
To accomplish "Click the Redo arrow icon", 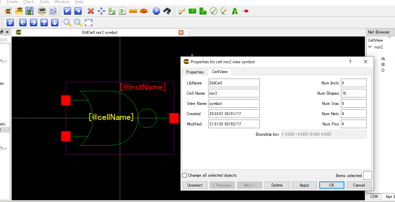I will (78, 11).
